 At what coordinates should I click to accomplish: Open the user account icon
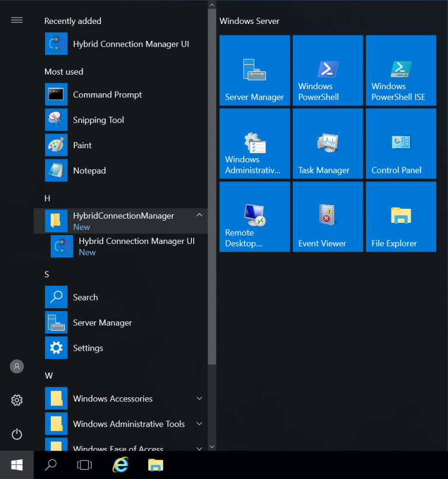point(17,366)
